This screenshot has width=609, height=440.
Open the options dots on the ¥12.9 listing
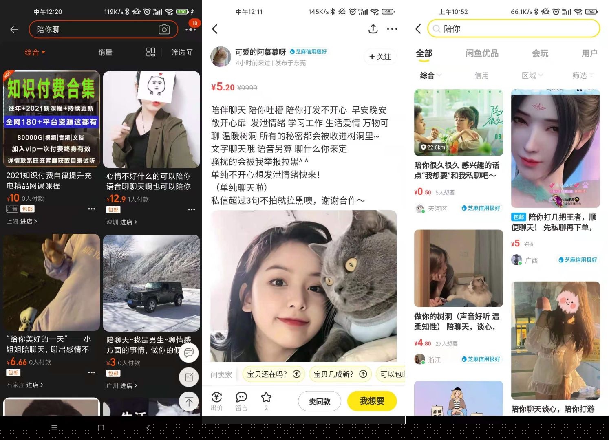[192, 209]
